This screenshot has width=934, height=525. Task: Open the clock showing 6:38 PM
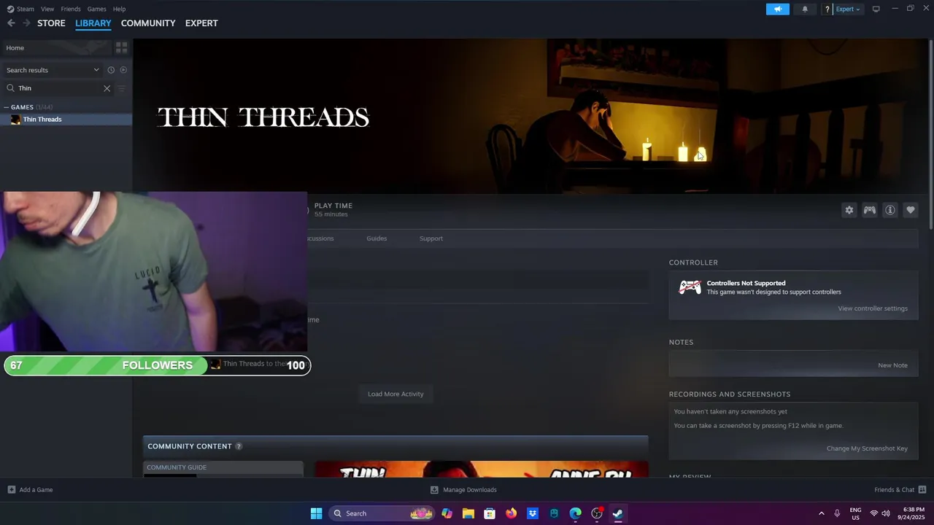coord(914,513)
